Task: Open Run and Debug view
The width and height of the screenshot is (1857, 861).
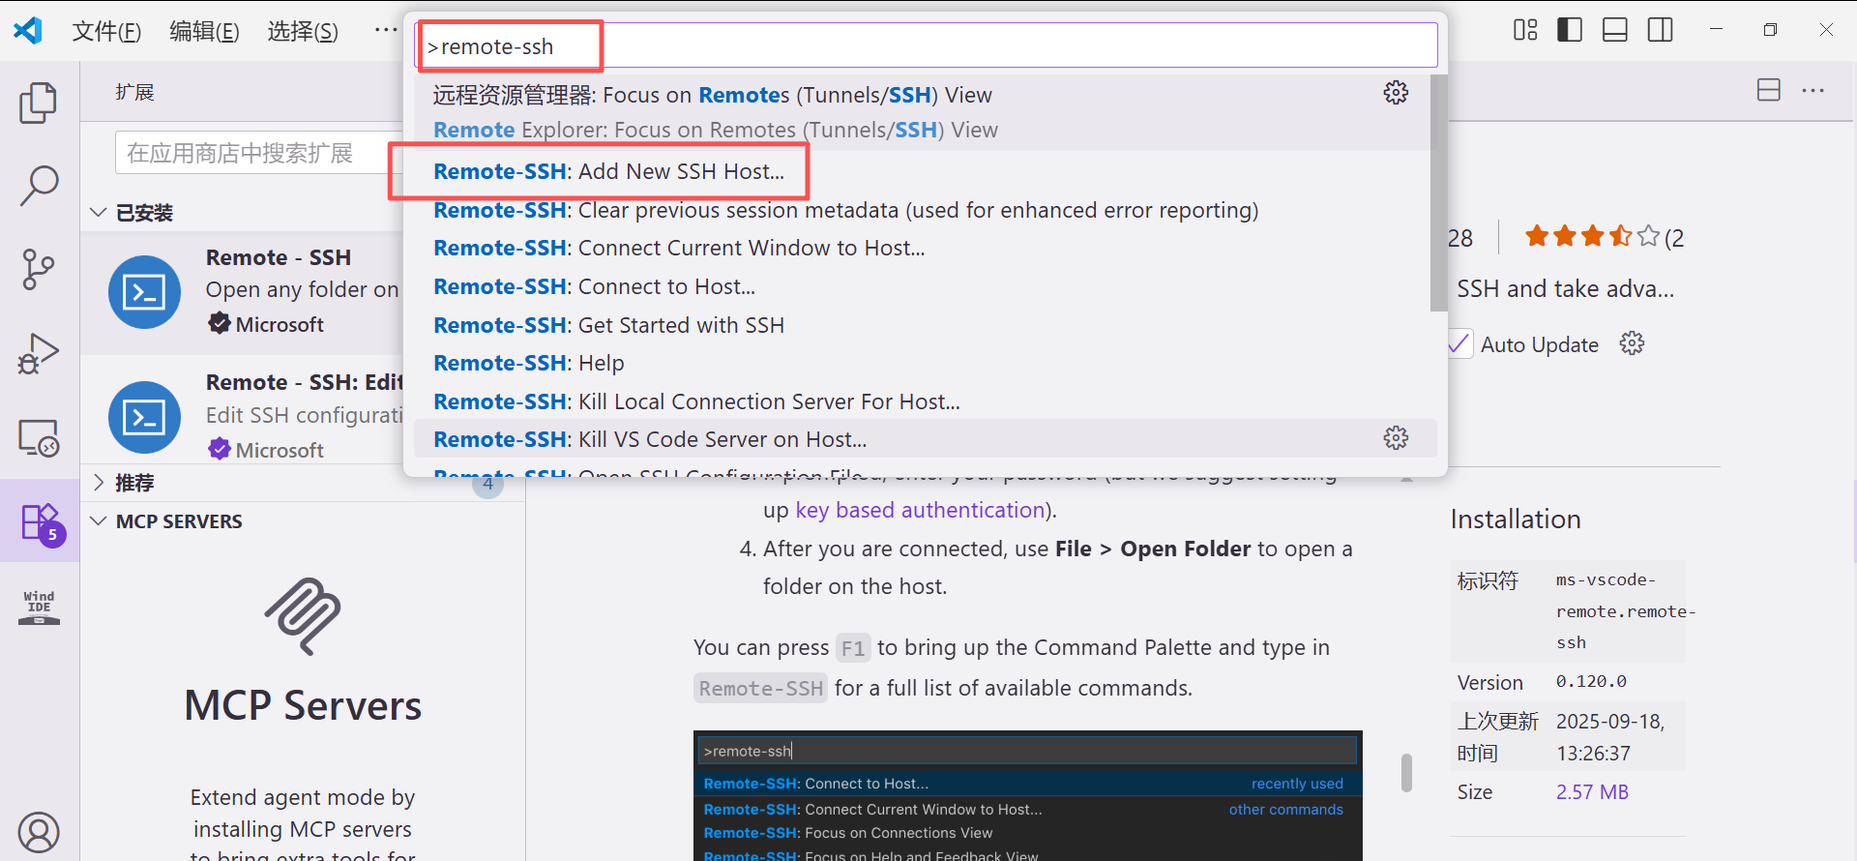Action: pos(39,353)
